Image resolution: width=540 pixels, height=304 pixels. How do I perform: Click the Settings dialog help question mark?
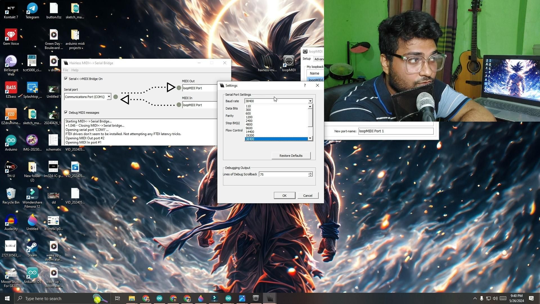305,85
